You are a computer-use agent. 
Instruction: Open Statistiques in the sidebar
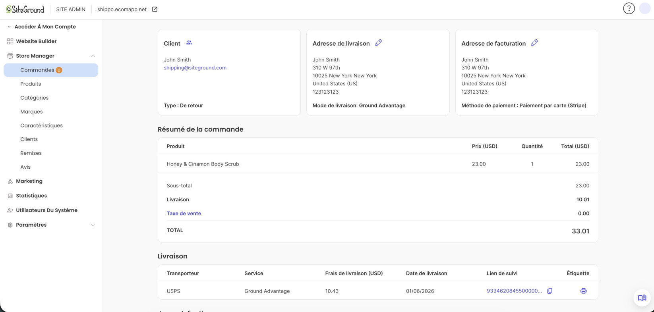(x=31, y=196)
